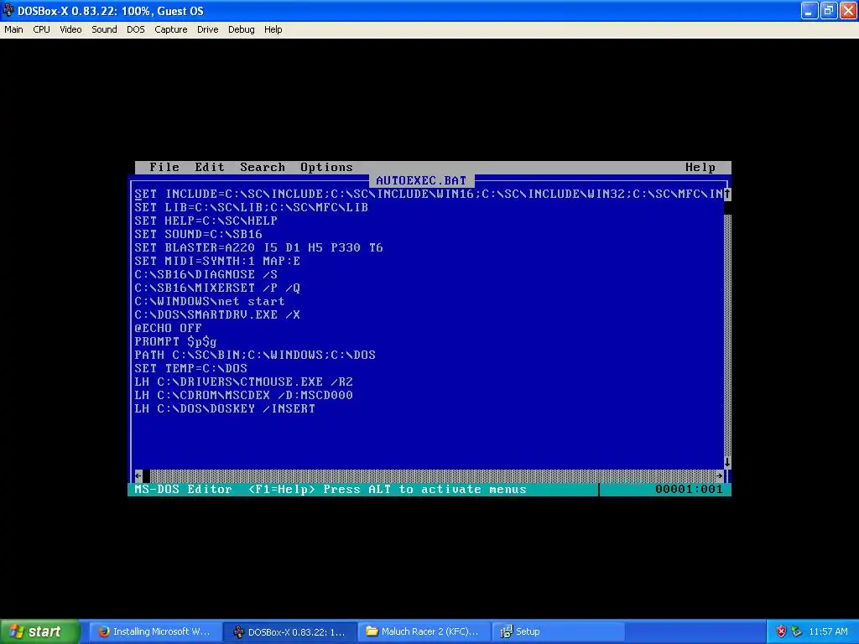Click the editor's horizontal scroll right arrow

719,475
